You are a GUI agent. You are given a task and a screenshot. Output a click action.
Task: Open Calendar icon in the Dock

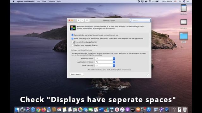pos(59,110)
